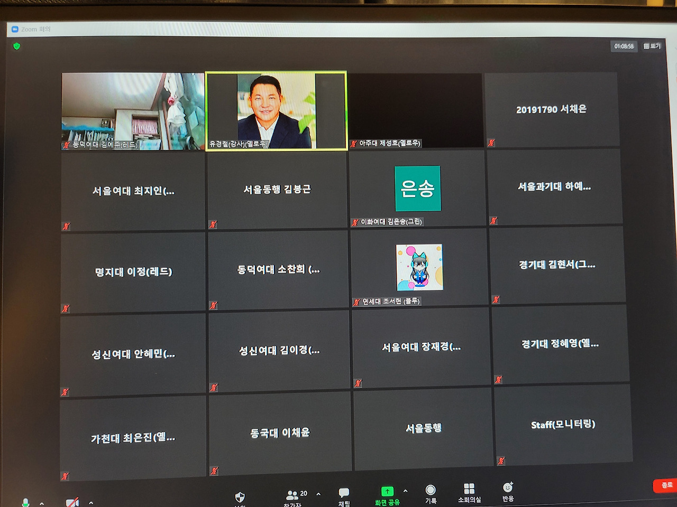Viewport: 677px width, 507px height.
Task: Select the 명지대 이정(레드) participant tile
Action: [x=133, y=273]
